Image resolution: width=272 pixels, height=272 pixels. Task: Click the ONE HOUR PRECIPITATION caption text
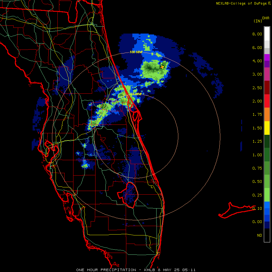106,270
